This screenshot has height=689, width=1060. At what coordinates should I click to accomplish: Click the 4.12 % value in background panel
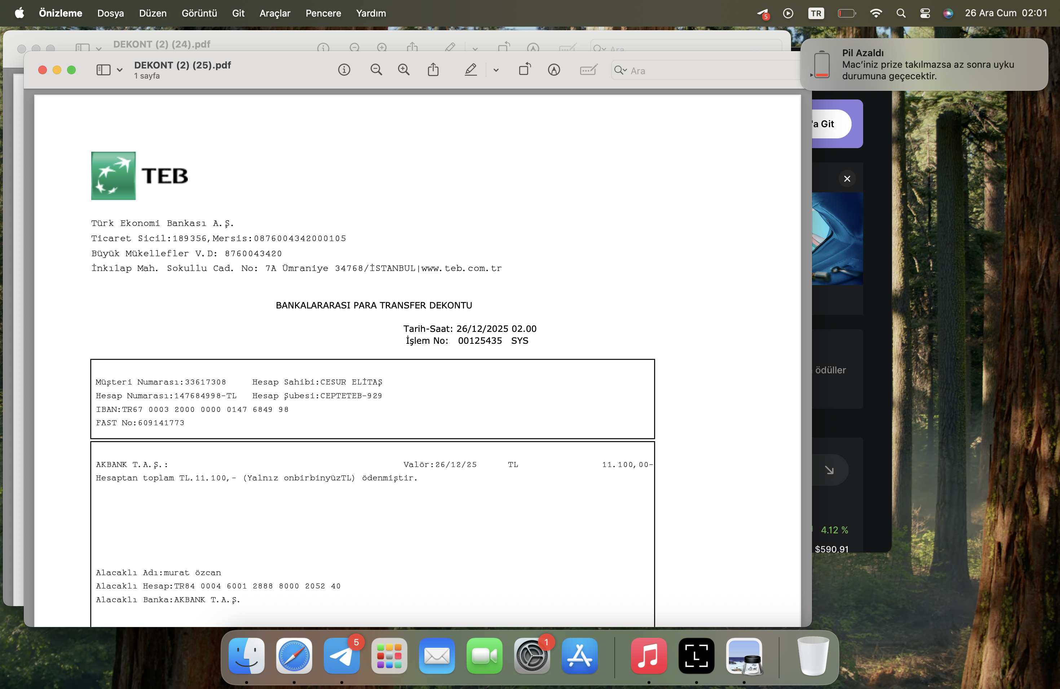coord(834,530)
